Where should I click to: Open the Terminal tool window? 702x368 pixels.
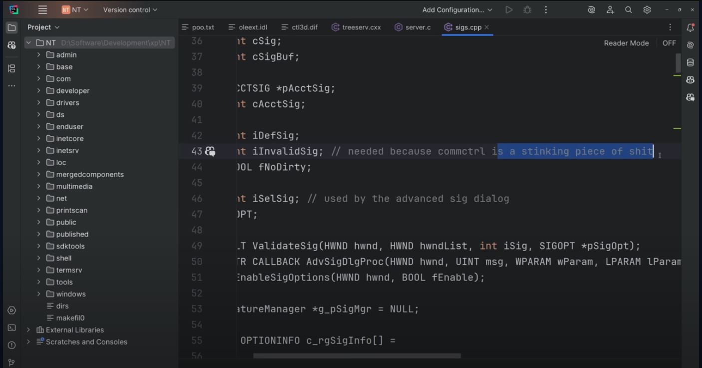(11, 328)
